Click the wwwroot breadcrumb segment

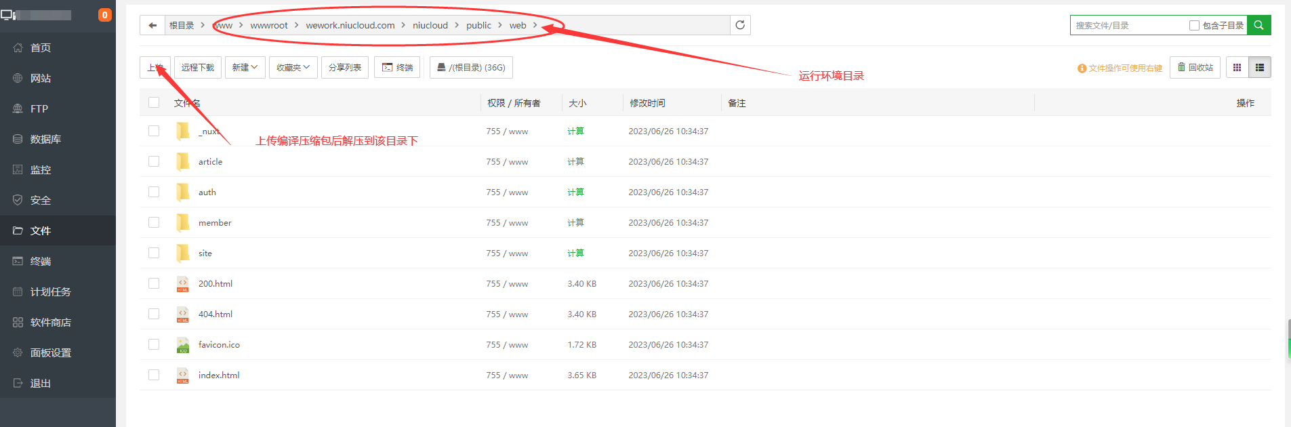coord(269,25)
